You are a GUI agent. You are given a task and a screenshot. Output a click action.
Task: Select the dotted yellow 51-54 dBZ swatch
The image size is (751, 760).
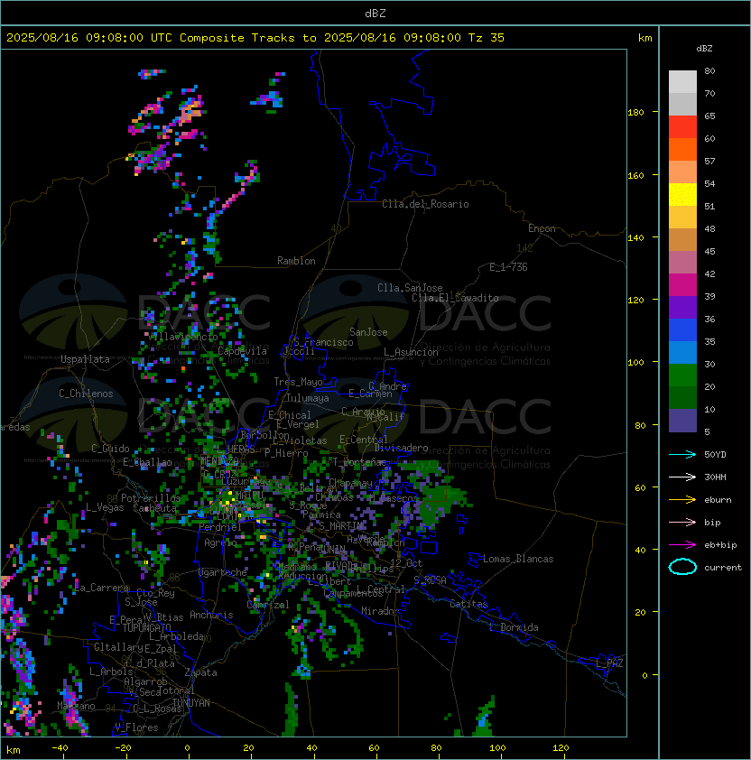click(x=682, y=195)
